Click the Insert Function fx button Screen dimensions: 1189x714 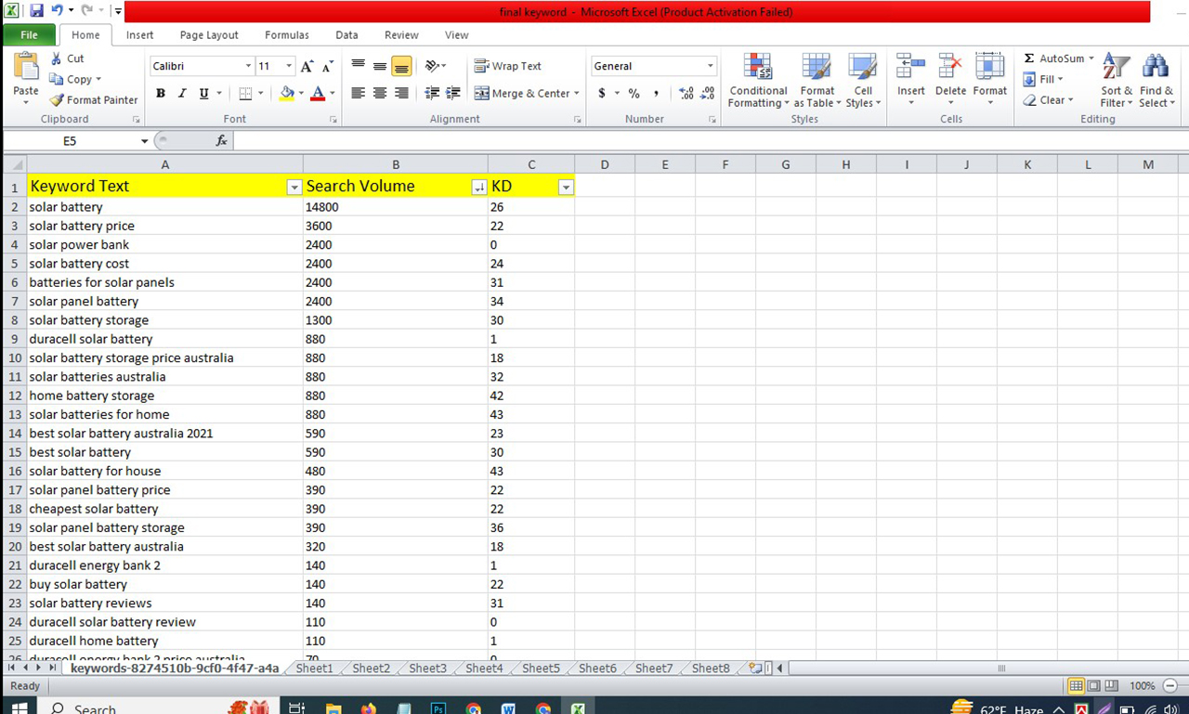[220, 140]
